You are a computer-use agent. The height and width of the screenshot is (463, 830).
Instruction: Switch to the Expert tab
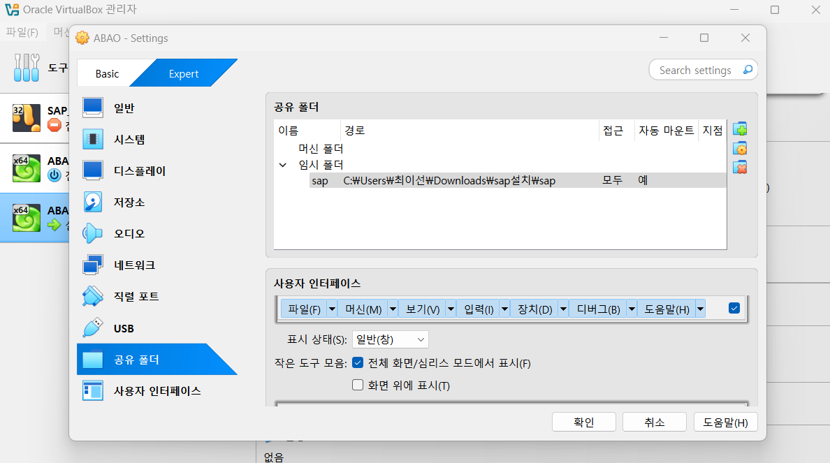(x=184, y=73)
